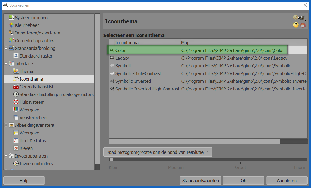The image size is (311, 188).
Task: Click the Invoerapparaten icon
Action: pos(11,156)
